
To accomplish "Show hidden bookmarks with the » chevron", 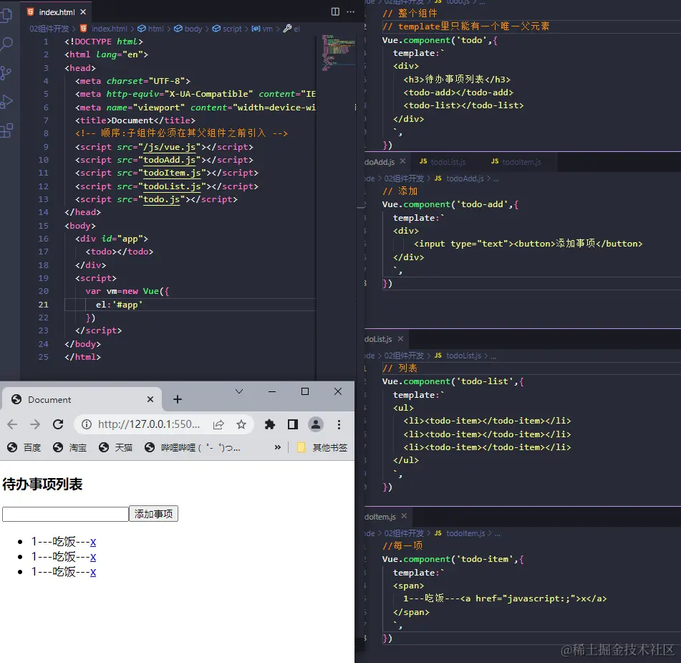I will pos(278,447).
